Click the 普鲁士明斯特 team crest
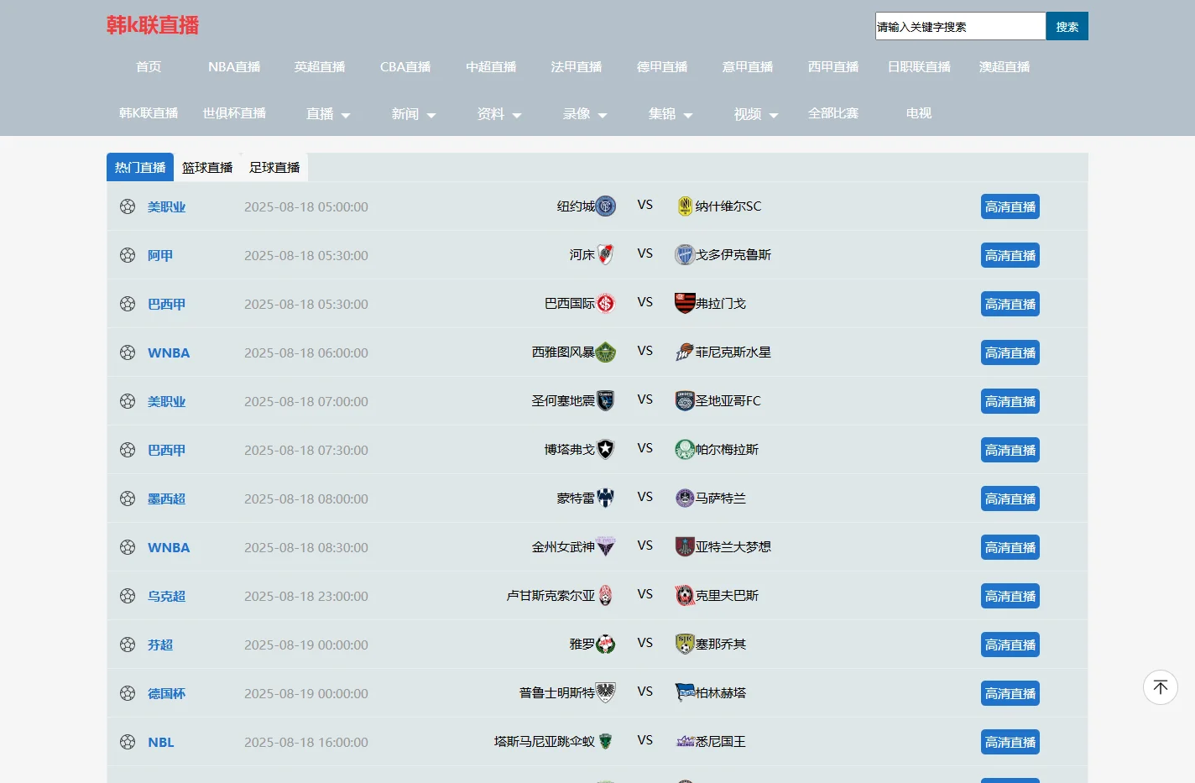This screenshot has height=783, width=1195. point(606,693)
